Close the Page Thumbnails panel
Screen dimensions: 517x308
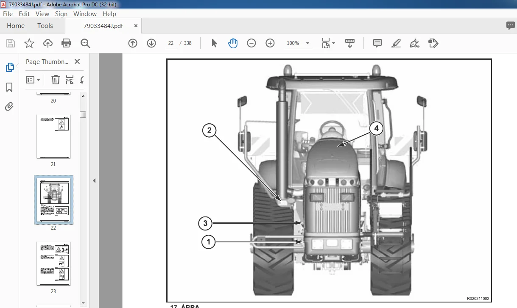point(77,61)
